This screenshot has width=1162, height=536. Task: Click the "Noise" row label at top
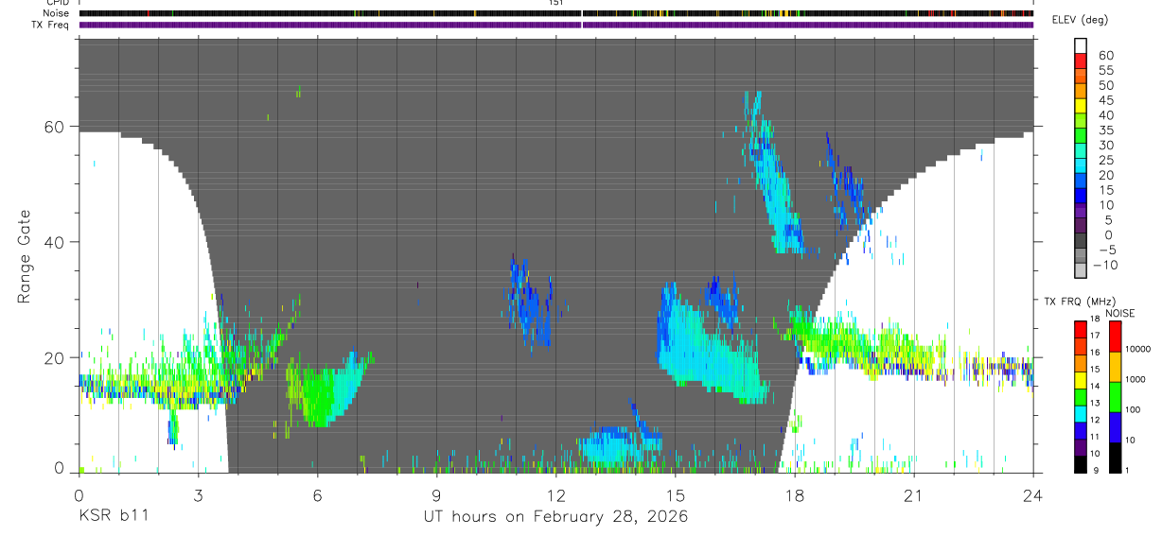click(56, 13)
